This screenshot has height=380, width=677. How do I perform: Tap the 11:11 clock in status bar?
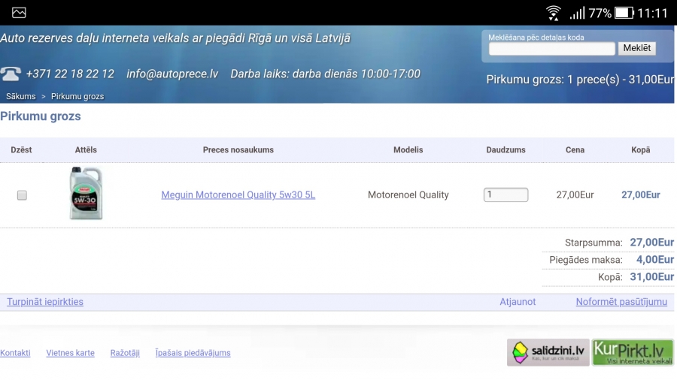(652, 14)
